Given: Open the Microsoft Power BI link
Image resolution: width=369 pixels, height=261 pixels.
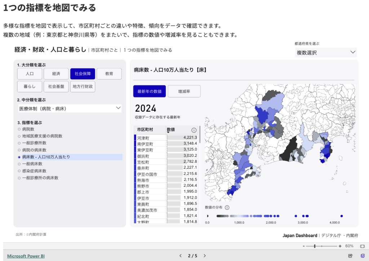Looking at the screenshot, I should [x=26, y=256].
